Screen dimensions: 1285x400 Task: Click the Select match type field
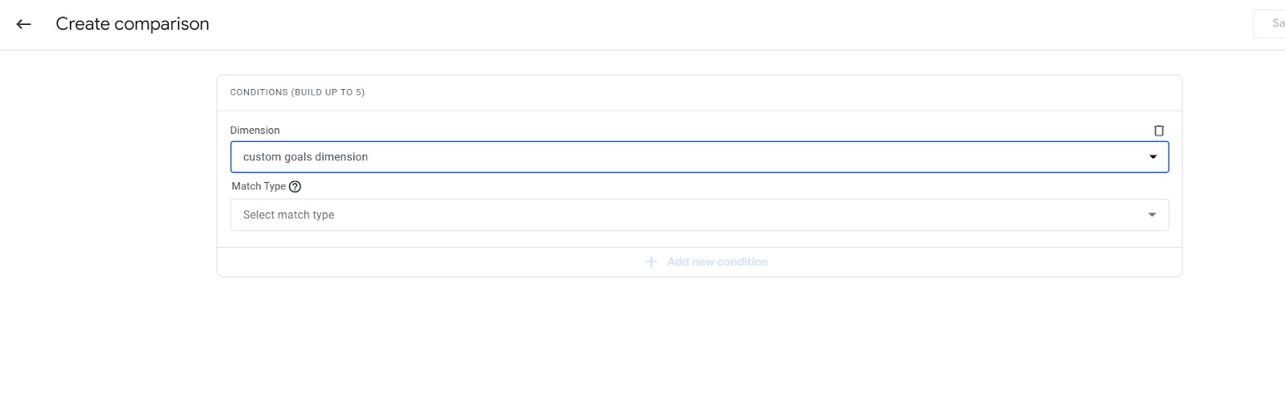pos(700,215)
